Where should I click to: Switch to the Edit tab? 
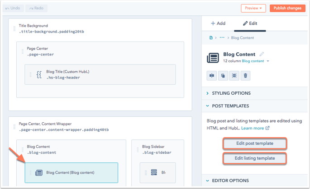tap(250, 23)
